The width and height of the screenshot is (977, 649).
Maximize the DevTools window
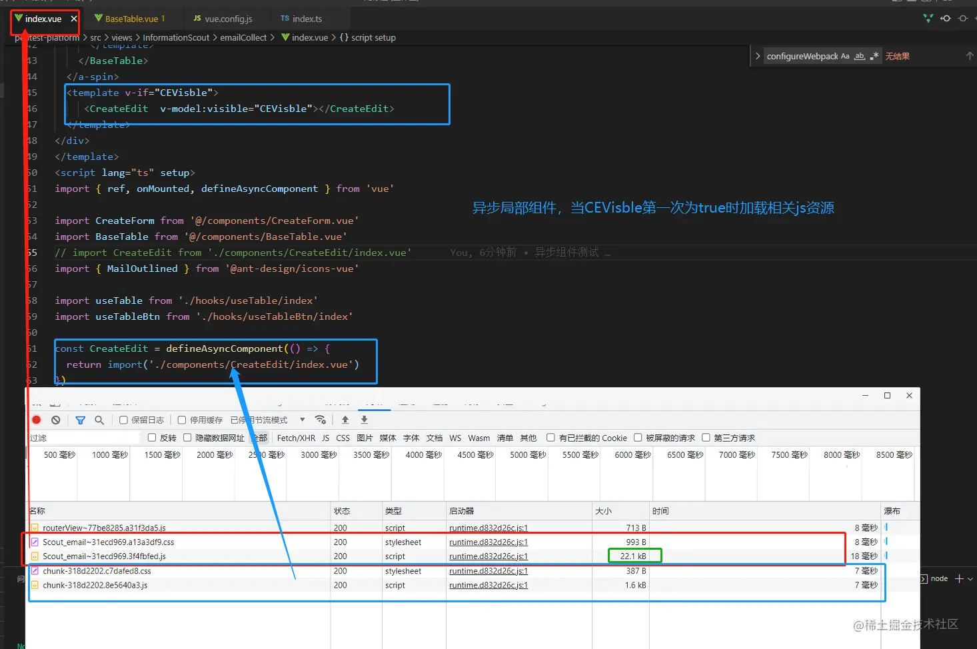pyautogui.click(x=888, y=395)
